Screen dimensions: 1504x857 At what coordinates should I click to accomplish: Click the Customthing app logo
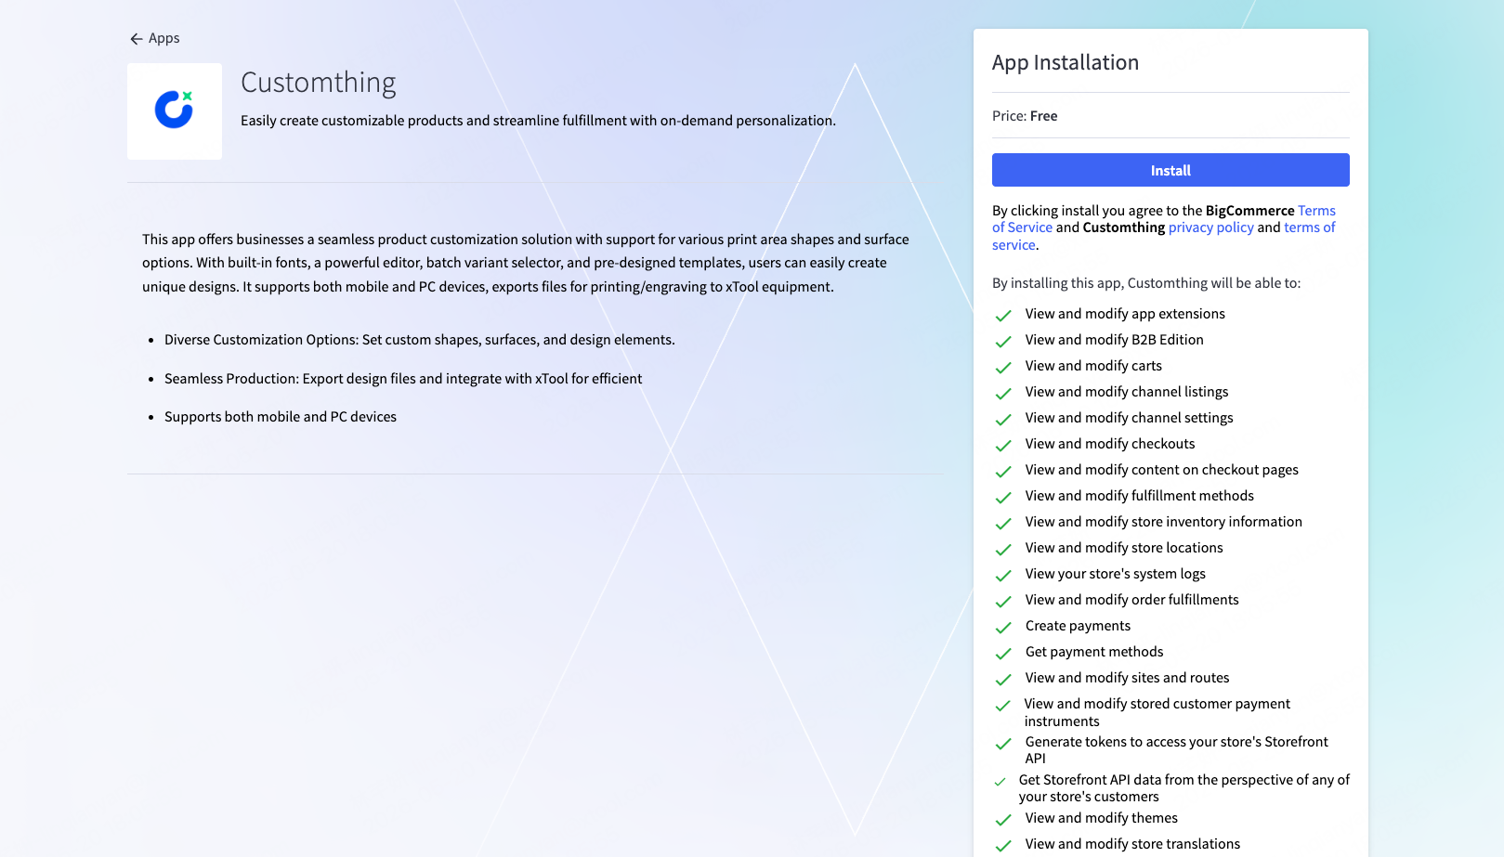click(175, 111)
